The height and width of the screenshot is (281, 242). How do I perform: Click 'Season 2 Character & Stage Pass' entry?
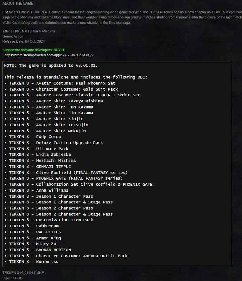[61, 214]
